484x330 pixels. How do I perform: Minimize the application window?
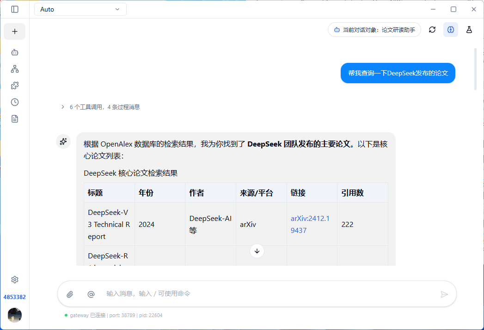pos(433,9)
